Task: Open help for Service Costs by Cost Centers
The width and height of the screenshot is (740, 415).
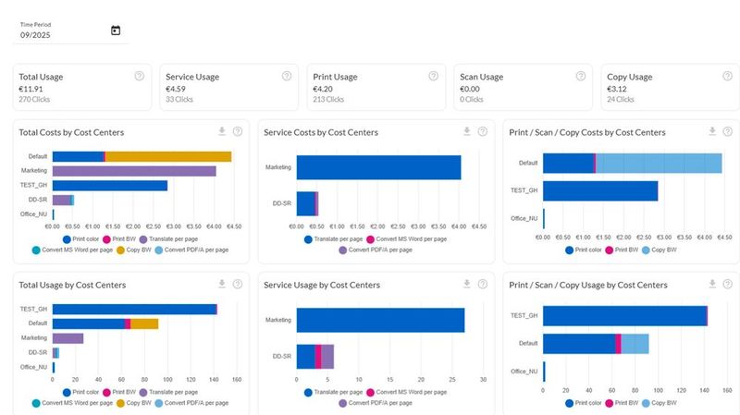Action: click(482, 131)
